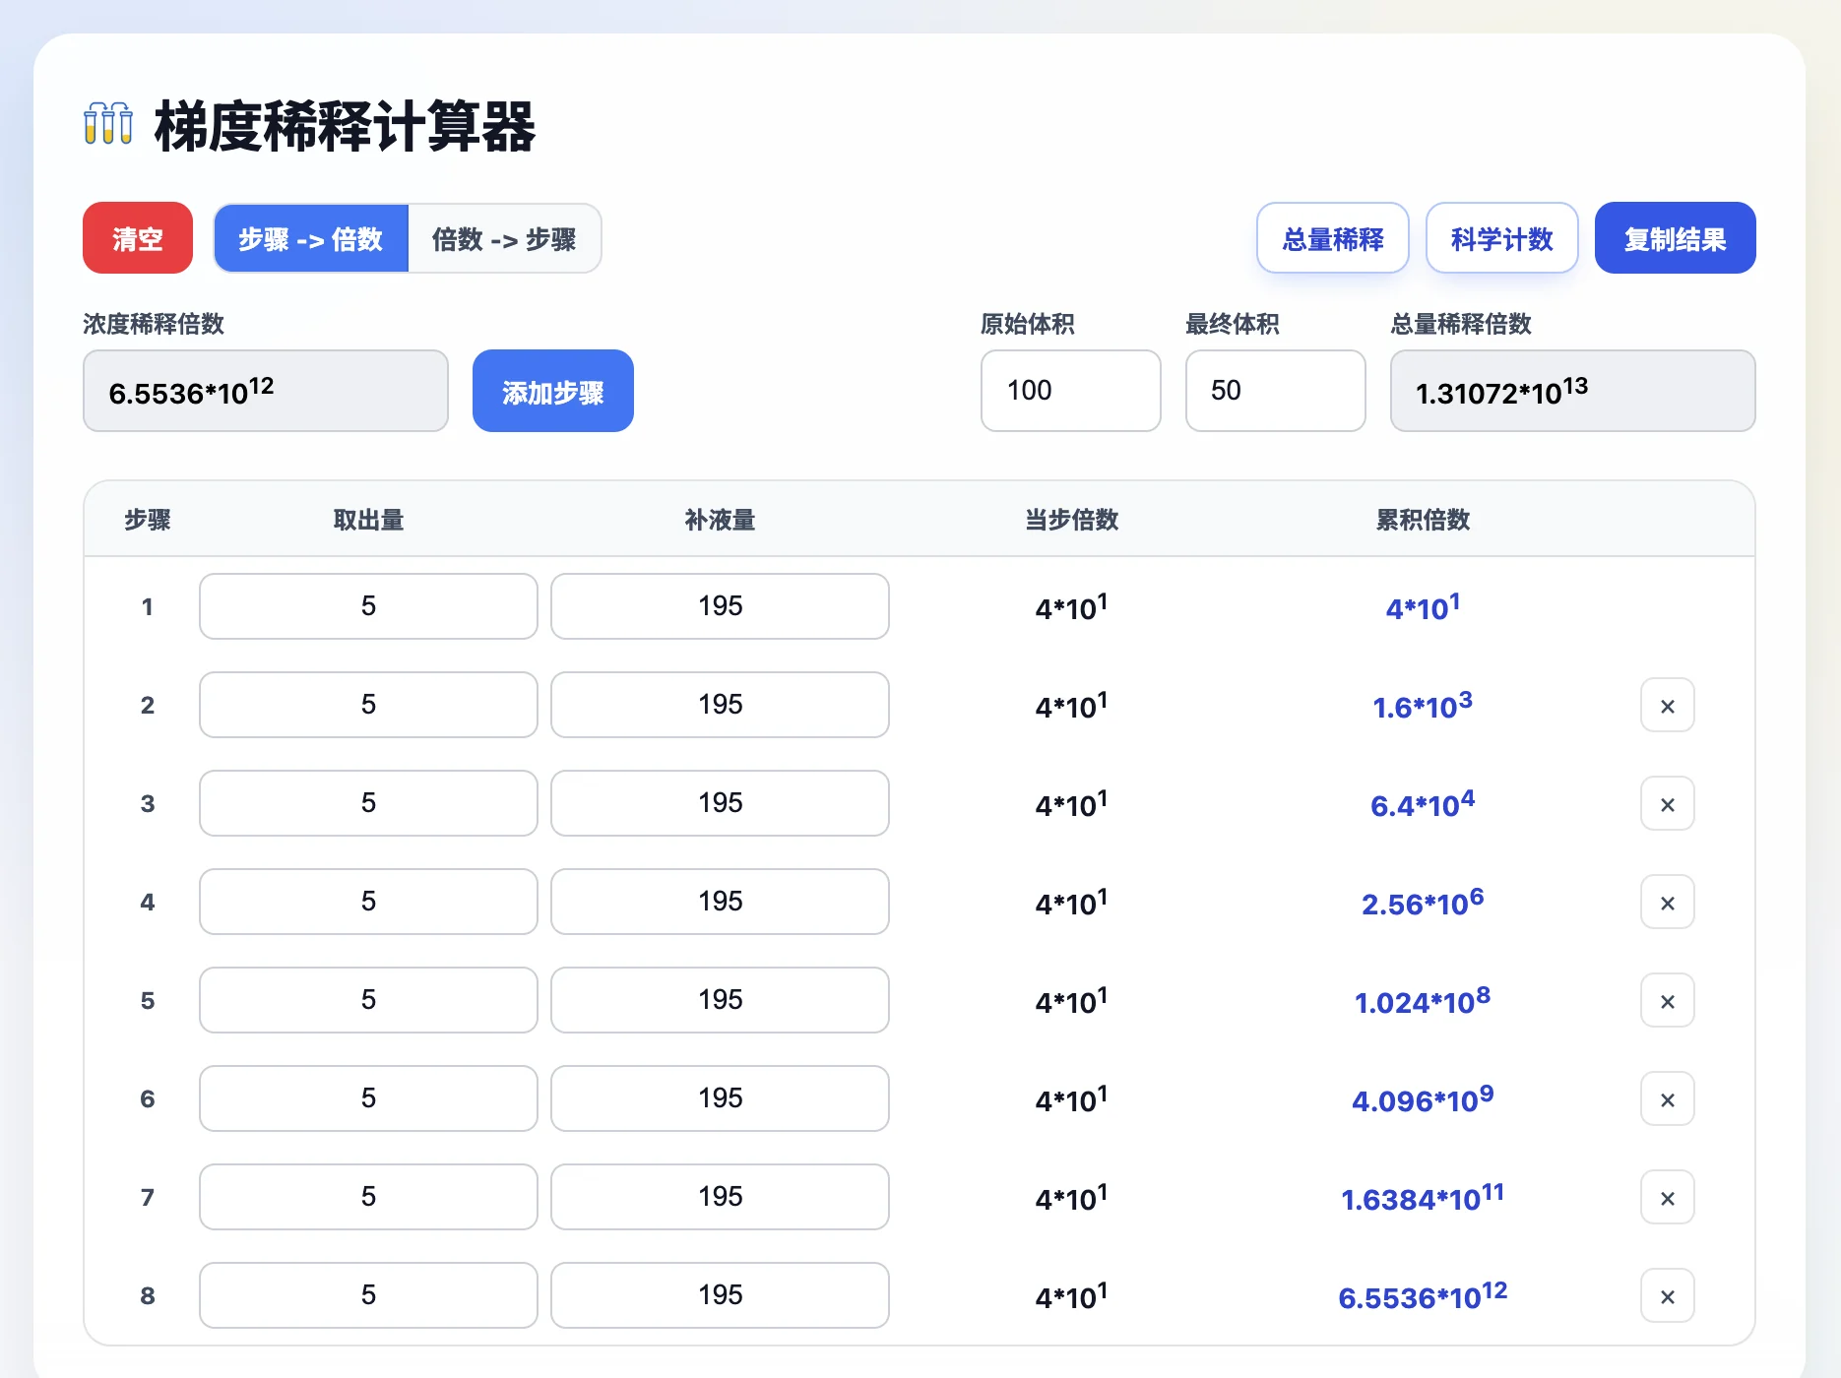Click cumulative value 2.56*10^6
1841x1378 pixels.
(1423, 902)
